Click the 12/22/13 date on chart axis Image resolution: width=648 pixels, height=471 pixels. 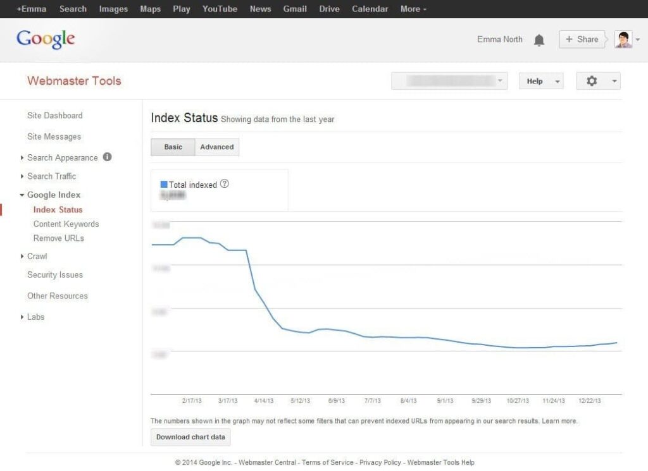click(x=590, y=401)
